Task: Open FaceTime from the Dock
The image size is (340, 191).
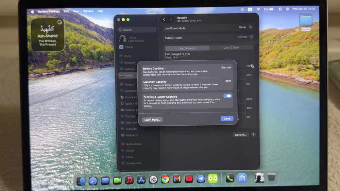Action: [x=117, y=180]
